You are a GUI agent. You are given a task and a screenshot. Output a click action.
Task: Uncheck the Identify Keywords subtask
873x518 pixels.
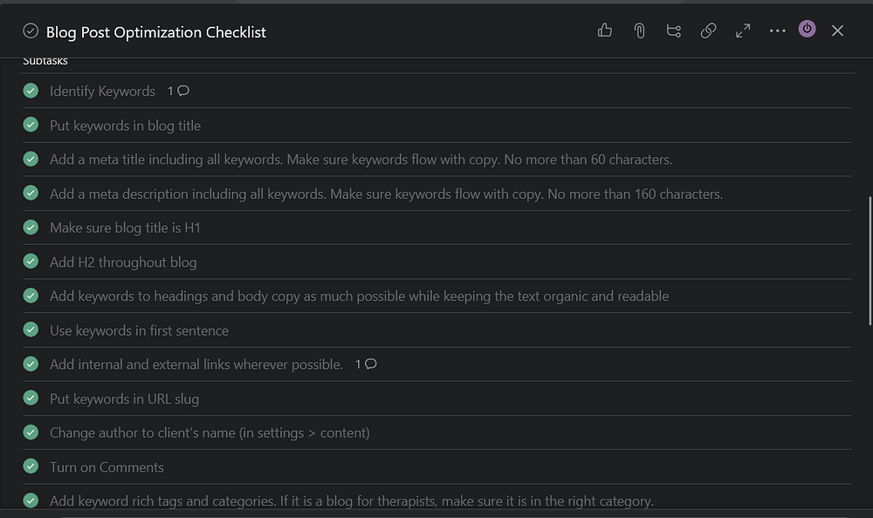[x=31, y=91]
